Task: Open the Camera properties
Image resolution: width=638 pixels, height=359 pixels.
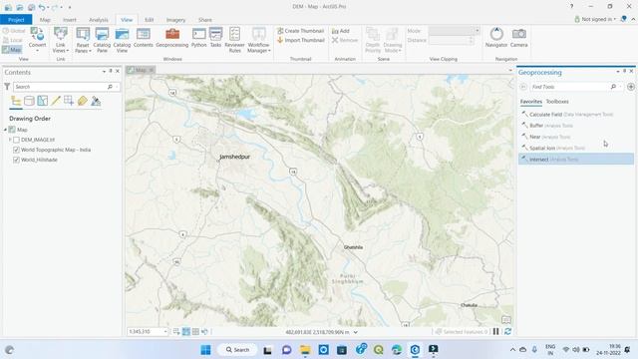Action: (x=518, y=38)
